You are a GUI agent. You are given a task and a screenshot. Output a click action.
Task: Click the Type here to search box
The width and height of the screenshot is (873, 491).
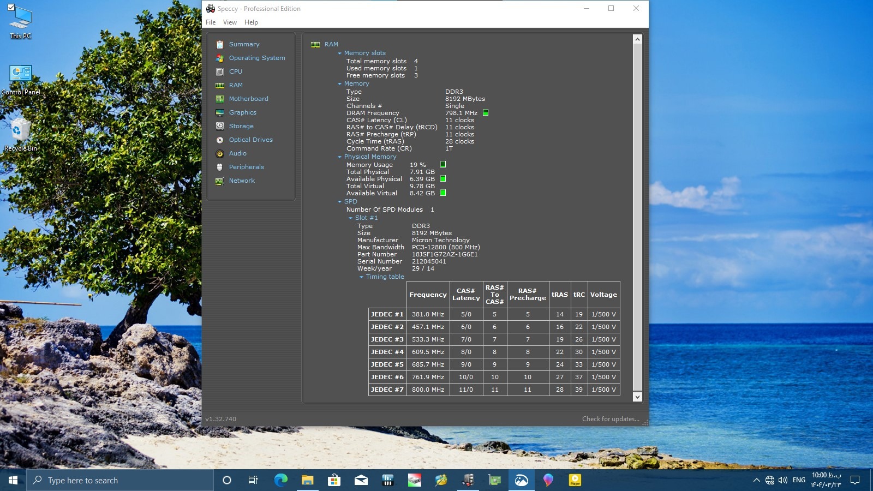tap(120, 480)
